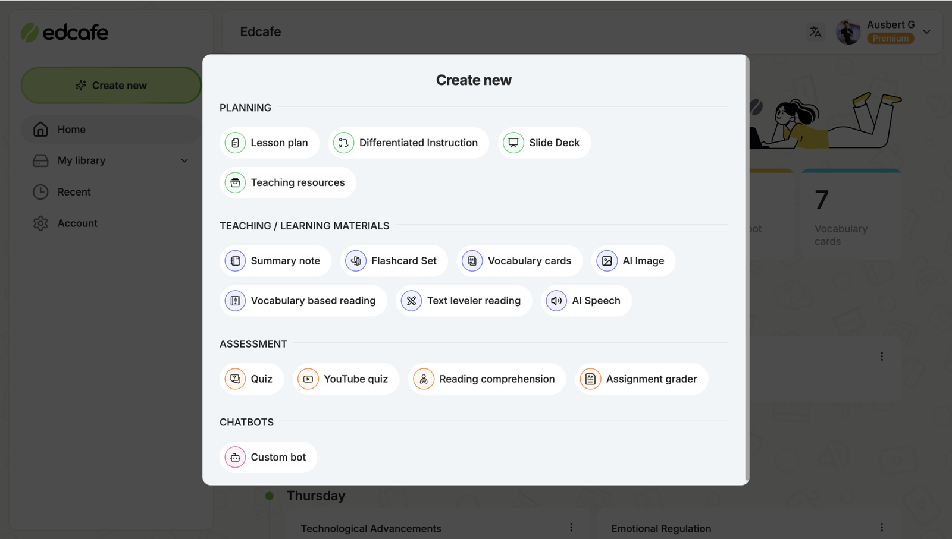This screenshot has height=539, width=952.
Task: Open the Recent section
Action: click(x=74, y=191)
